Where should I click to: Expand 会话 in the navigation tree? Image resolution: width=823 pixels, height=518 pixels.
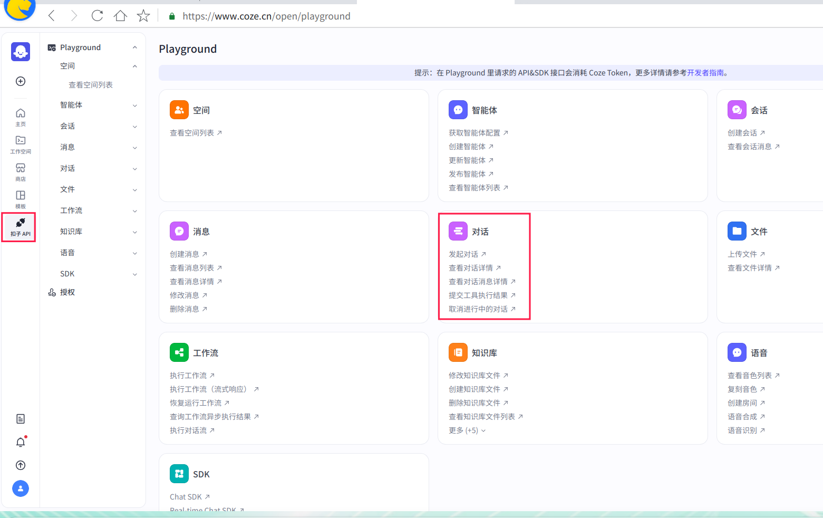point(135,127)
